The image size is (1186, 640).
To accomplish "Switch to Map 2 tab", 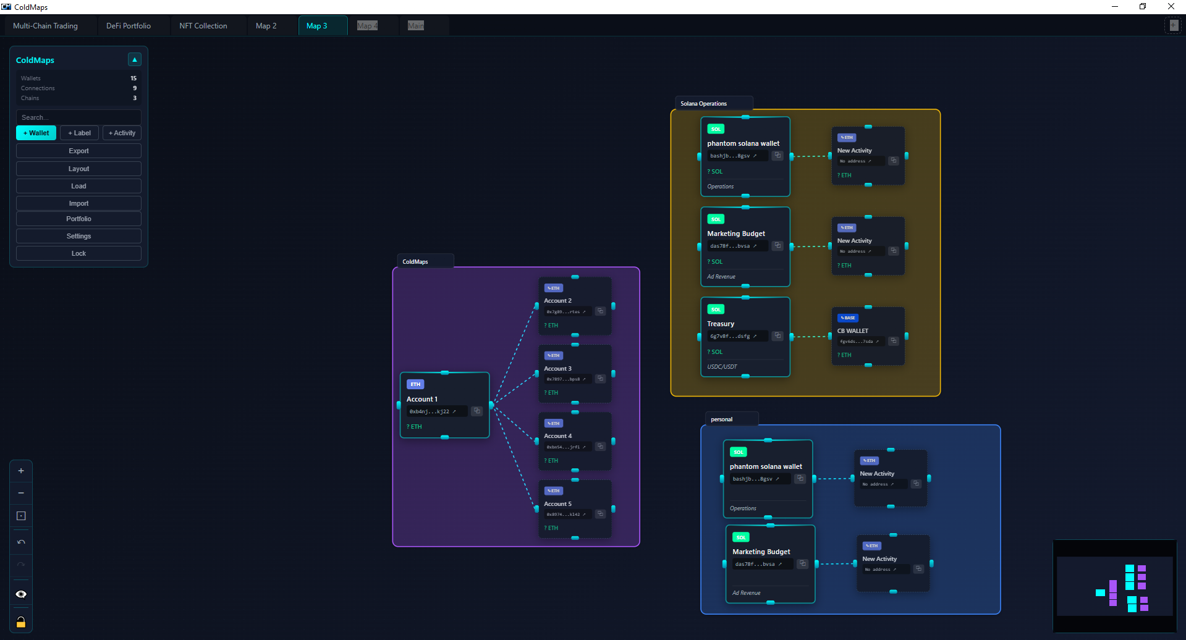I will 266,26.
